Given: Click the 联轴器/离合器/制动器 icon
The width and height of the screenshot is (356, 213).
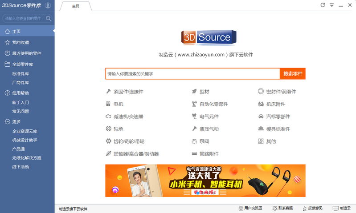Looking at the screenshot, I should pos(108,153).
